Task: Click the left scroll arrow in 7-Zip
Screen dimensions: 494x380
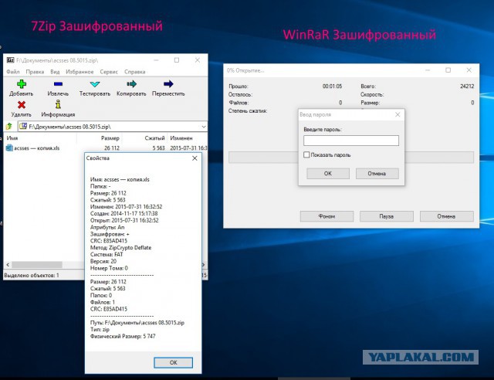Action: pos(8,265)
